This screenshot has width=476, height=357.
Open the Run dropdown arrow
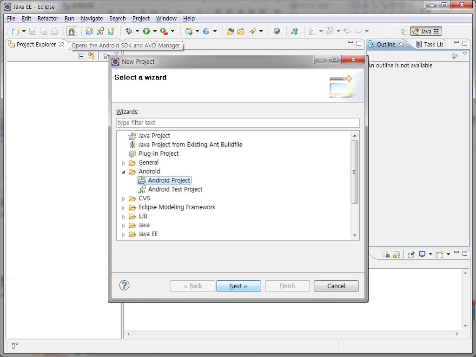point(155,31)
